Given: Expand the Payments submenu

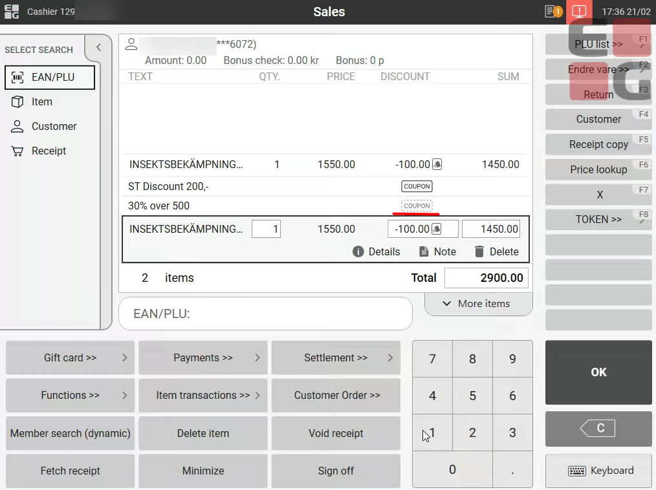Looking at the screenshot, I should coord(202,357).
